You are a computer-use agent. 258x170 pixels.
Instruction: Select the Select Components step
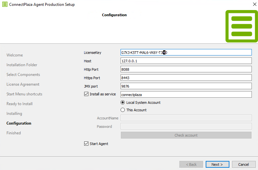coord(23,75)
